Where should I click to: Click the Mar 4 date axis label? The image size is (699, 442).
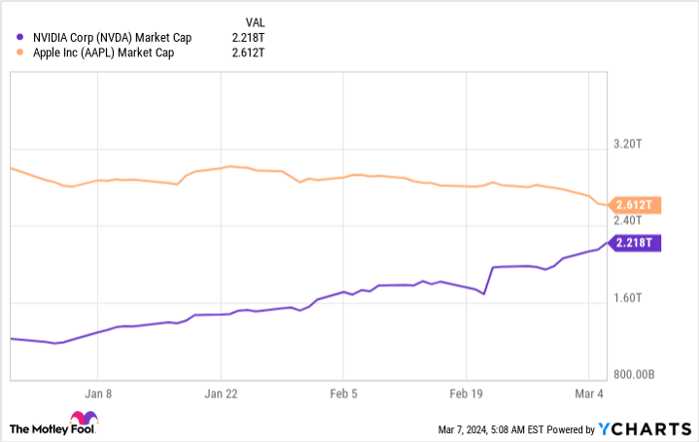[x=590, y=394]
